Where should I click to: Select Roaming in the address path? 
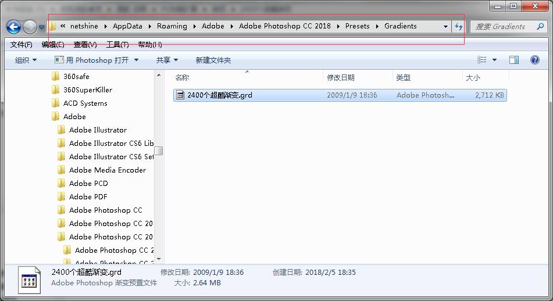click(x=172, y=26)
